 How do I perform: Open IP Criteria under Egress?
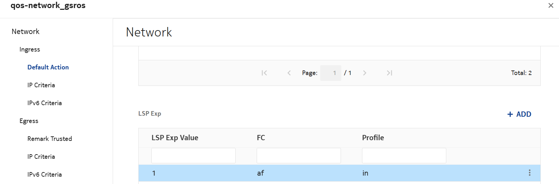coord(41,157)
